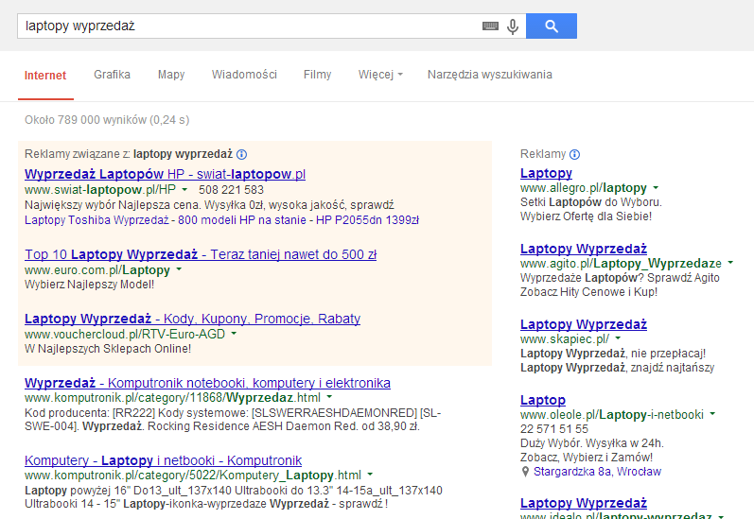Viewport: 754px width, 519px height.
Task: Select the Internet tab
Action: [45, 76]
